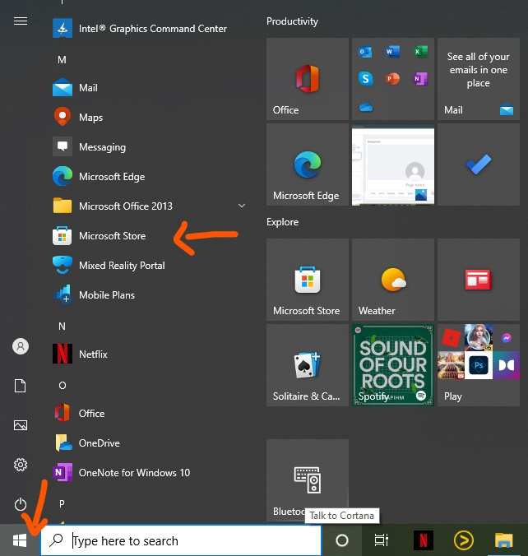This screenshot has height=556, width=528.
Task: Open File Explorer from the taskbar
Action: click(x=504, y=540)
